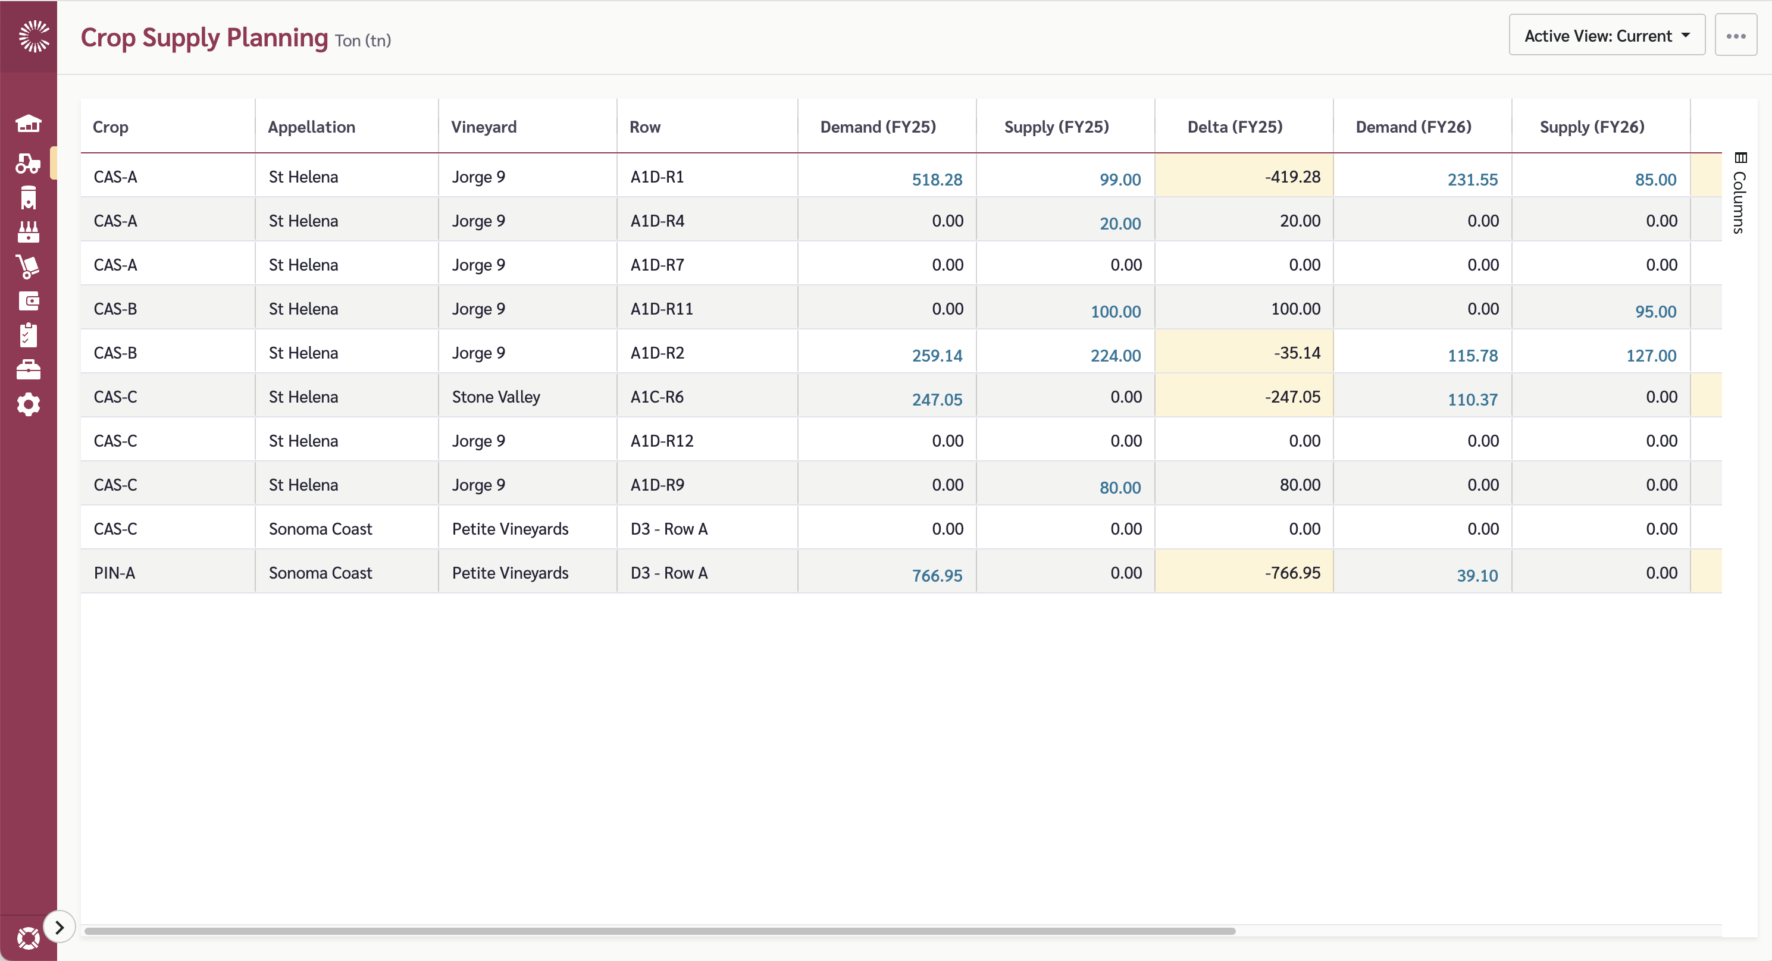1772x961 pixels.
Task: Open the hand-truck shipping sidebar icon
Action: [28, 267]
